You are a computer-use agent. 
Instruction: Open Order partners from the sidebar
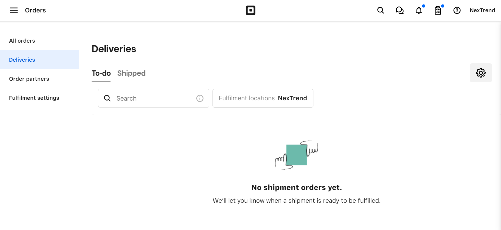(x=29, y=79)
